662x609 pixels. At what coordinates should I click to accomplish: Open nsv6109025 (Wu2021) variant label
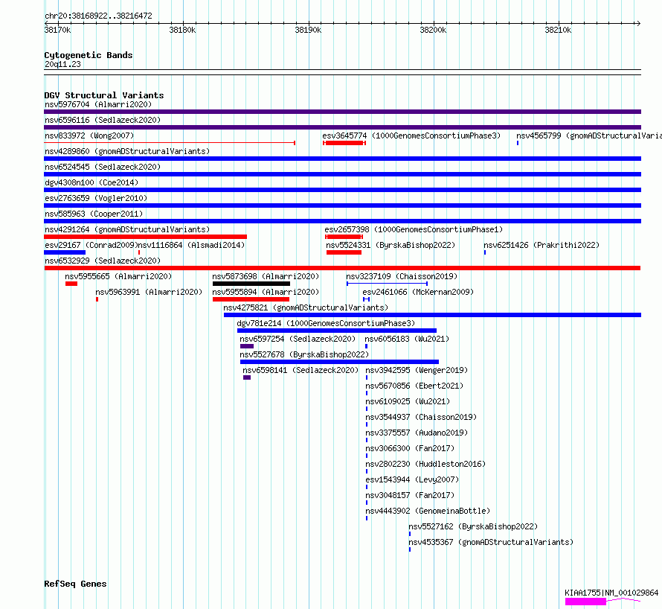(x=408, y=401)
